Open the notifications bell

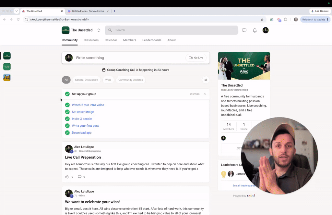click(255, 30)
